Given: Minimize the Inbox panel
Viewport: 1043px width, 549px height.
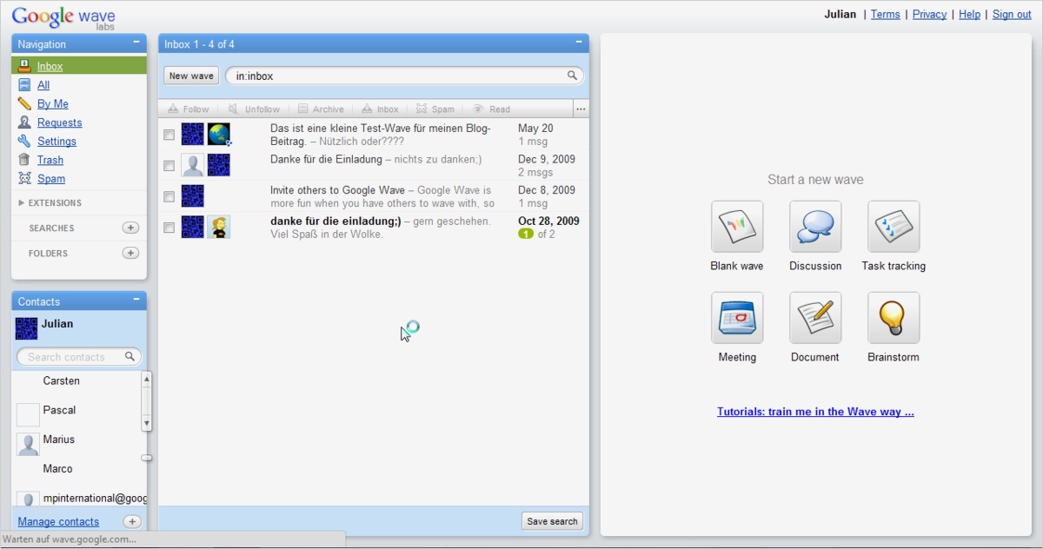Looking at the screenshot, I should (x=579, y=43).
